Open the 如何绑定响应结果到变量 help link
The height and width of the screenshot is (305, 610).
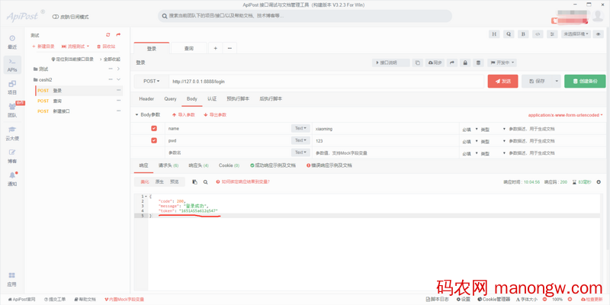242,181
